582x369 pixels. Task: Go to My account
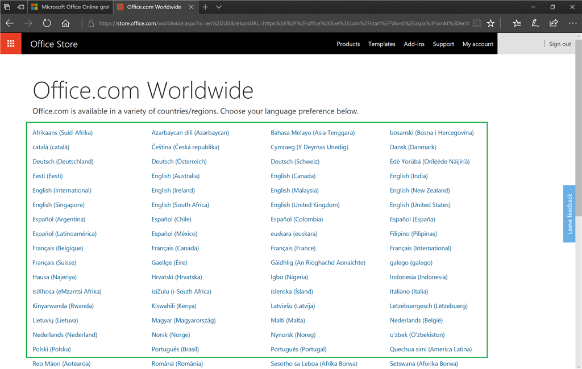coord(477,44)
